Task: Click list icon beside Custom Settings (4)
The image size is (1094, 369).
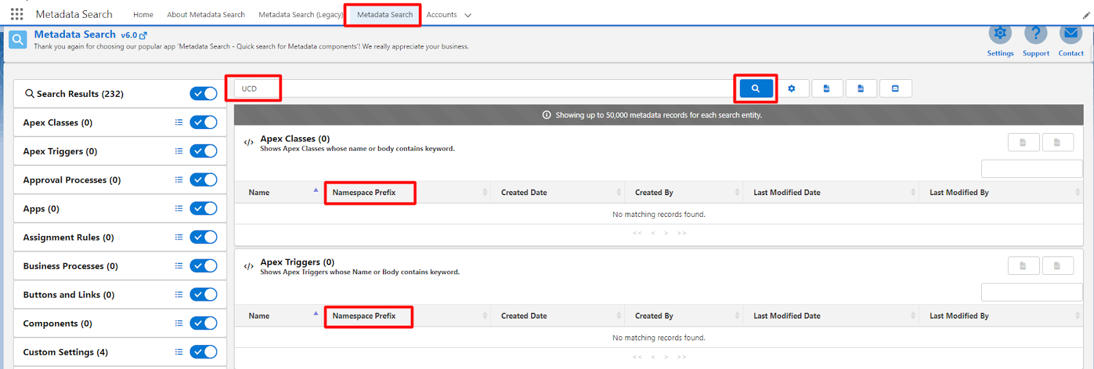Action: [178, 352]
